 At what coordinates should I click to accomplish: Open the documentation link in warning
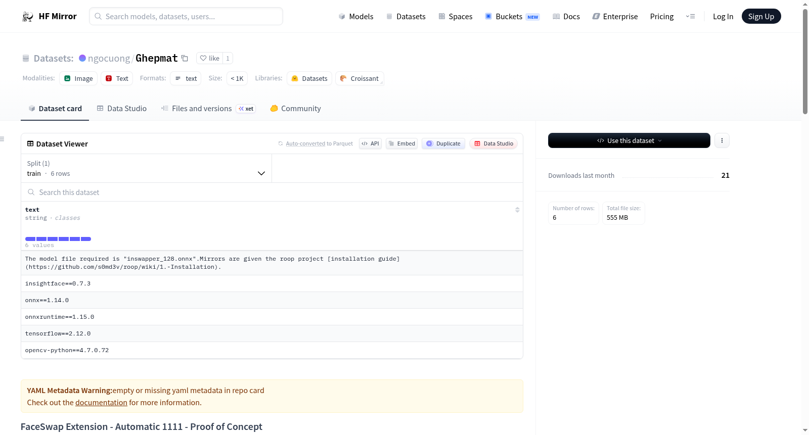coord(101,403)
